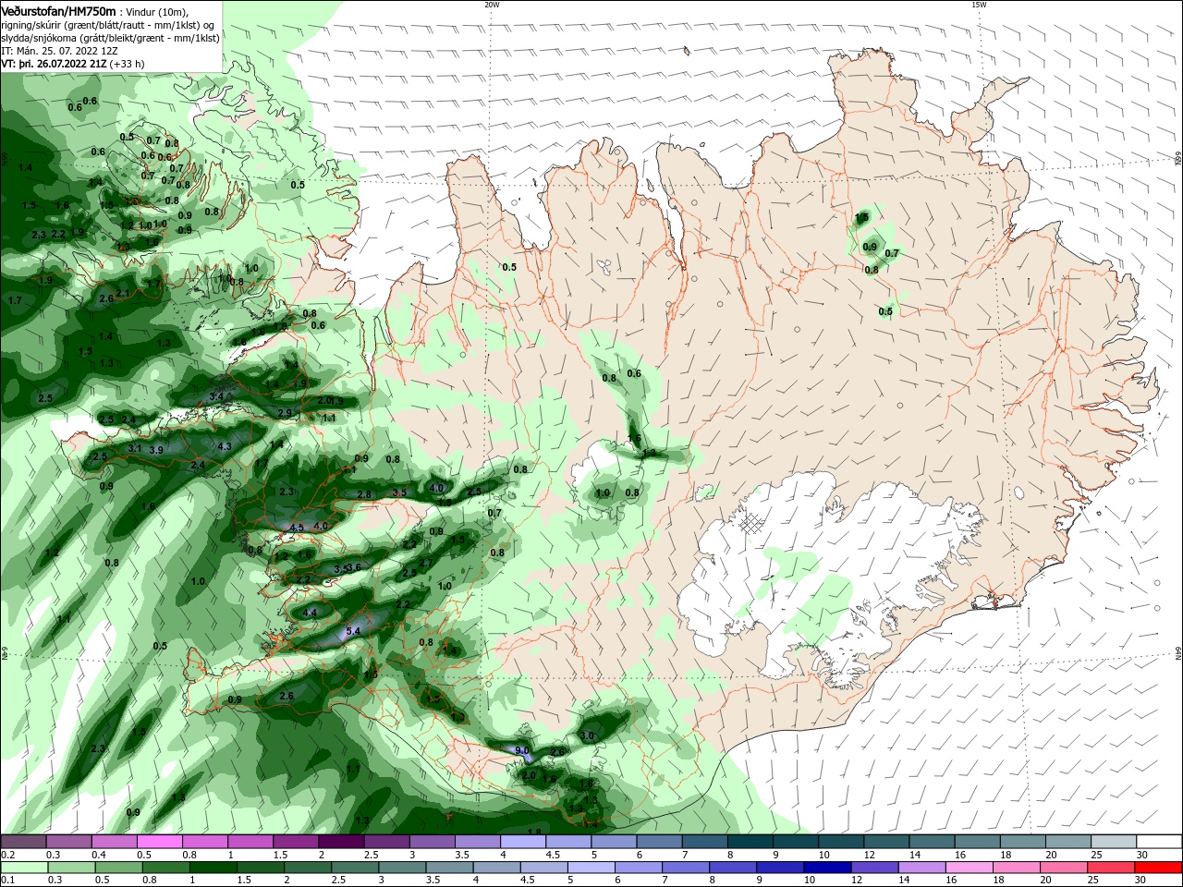Click the 0.1 label in the lower legend row

tap(7, 881)
